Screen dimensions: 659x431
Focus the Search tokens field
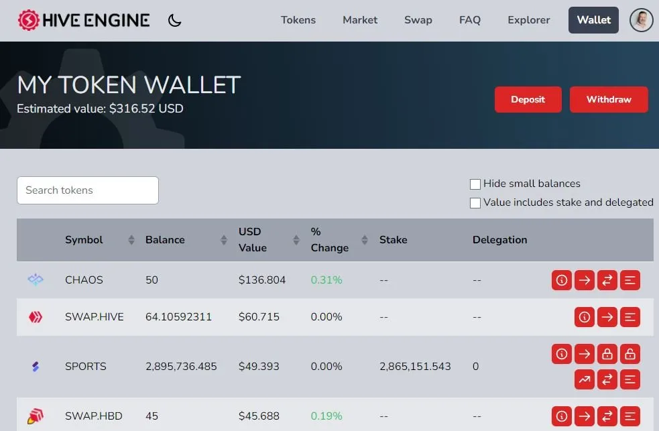pyautogui.click(x=88, y=190)
